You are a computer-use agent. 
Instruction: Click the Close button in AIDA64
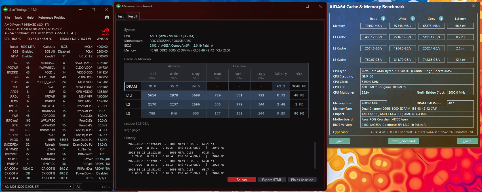[x=467, y=141]
